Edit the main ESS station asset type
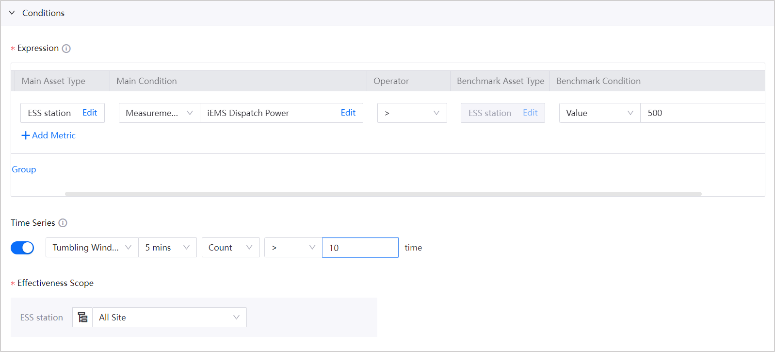This screenshot has height=352, width=775. [x=90, y=113]
